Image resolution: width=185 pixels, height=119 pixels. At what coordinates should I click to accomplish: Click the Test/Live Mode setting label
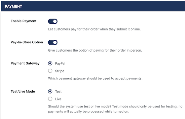pos(23,92)
